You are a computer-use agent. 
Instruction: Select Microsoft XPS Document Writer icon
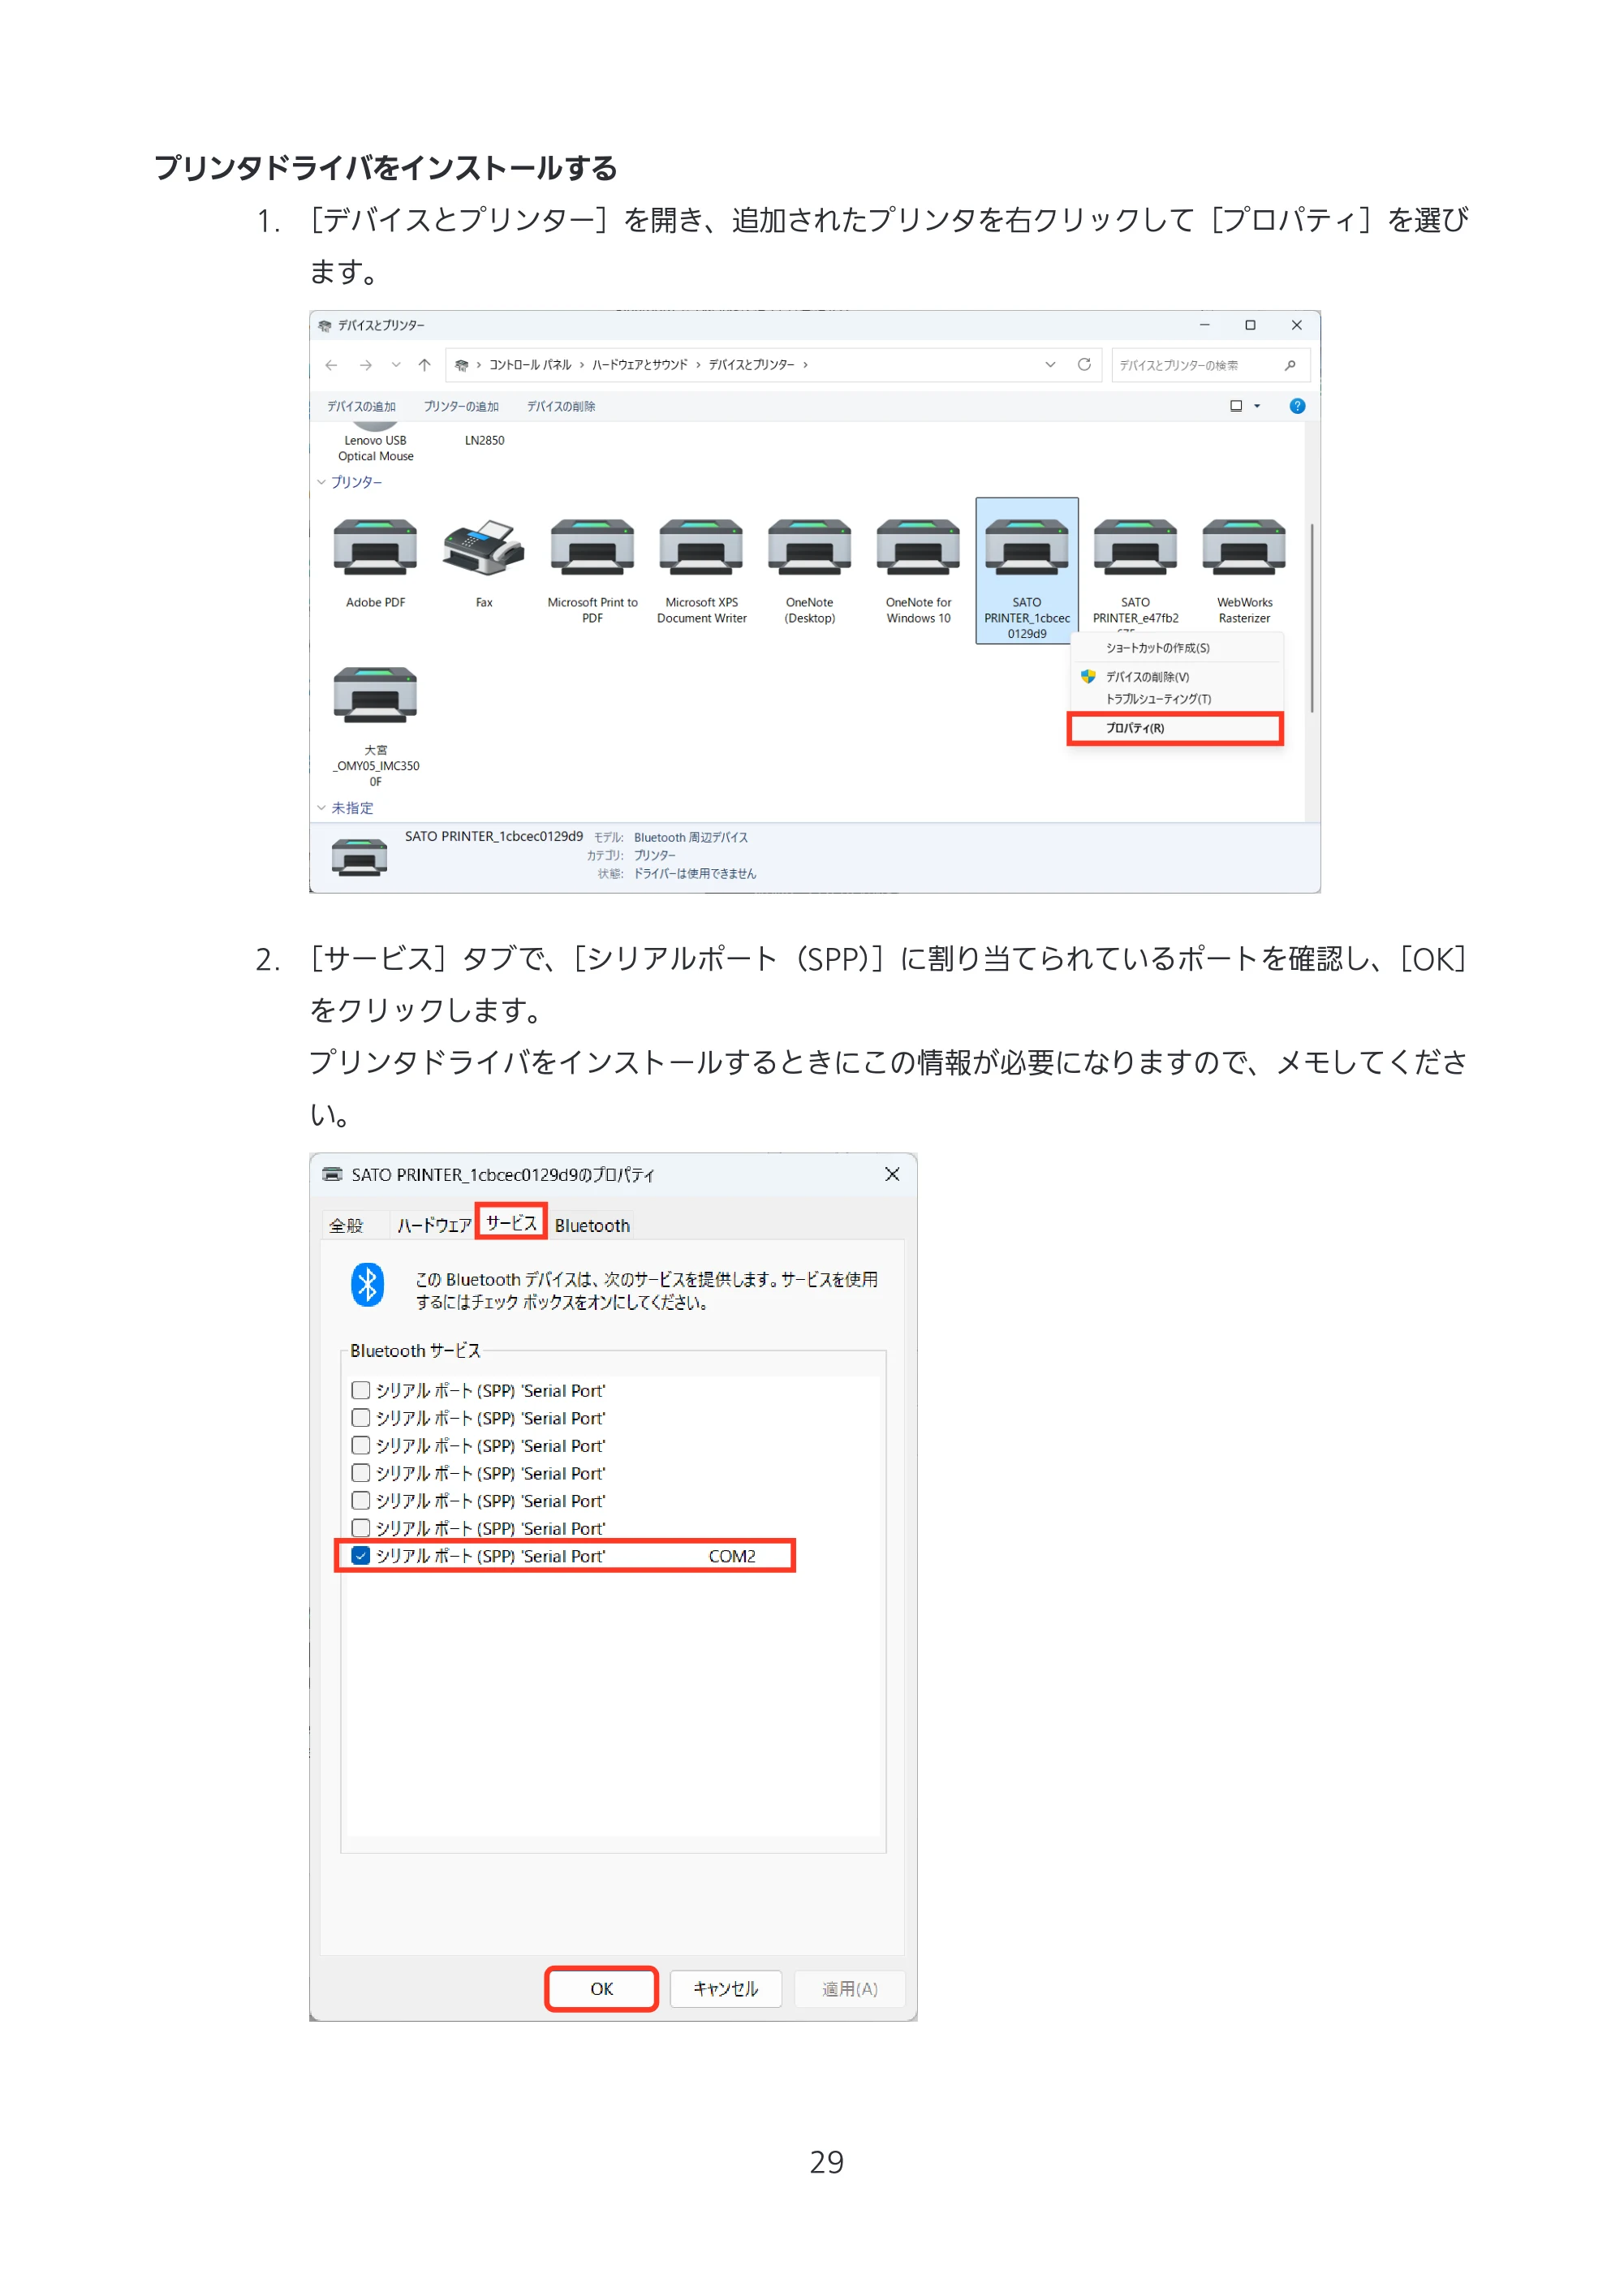701,547
